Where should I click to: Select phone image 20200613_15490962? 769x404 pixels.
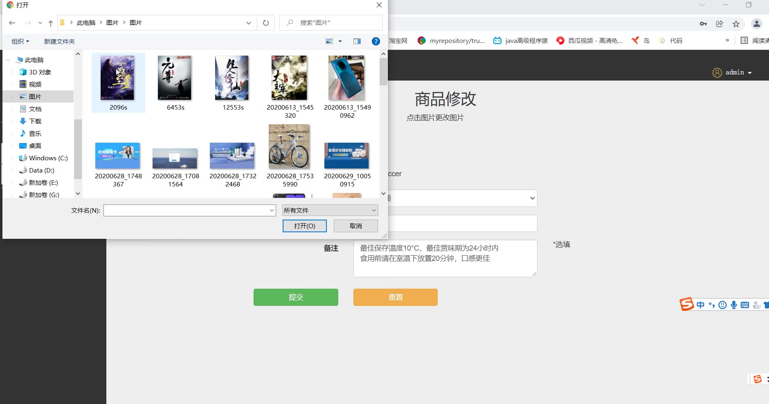click(347, 87)
